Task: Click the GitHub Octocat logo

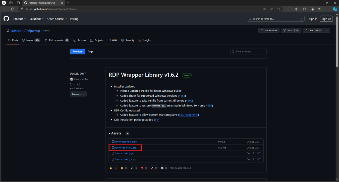Action: pos(6,18)
